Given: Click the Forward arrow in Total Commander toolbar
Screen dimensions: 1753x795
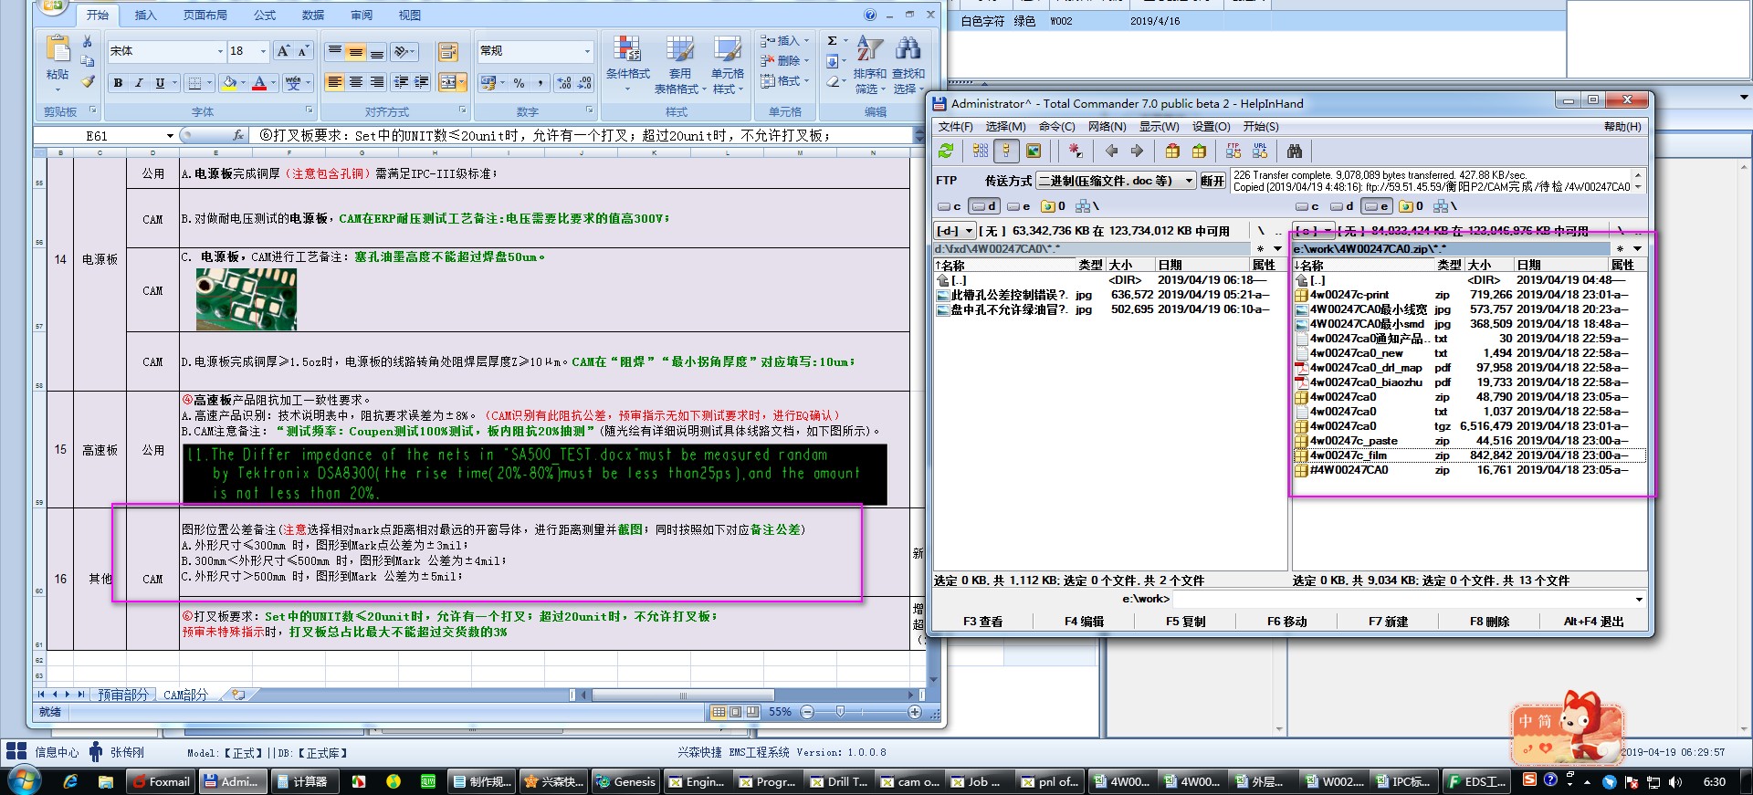Looking at the screenshot, I should (1137, 151).
